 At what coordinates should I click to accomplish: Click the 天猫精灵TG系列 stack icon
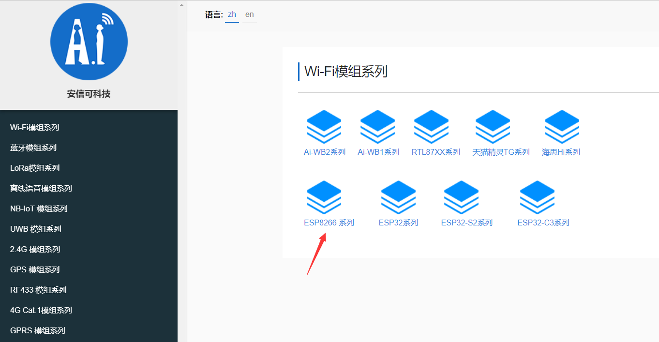(x=493, y=127)
